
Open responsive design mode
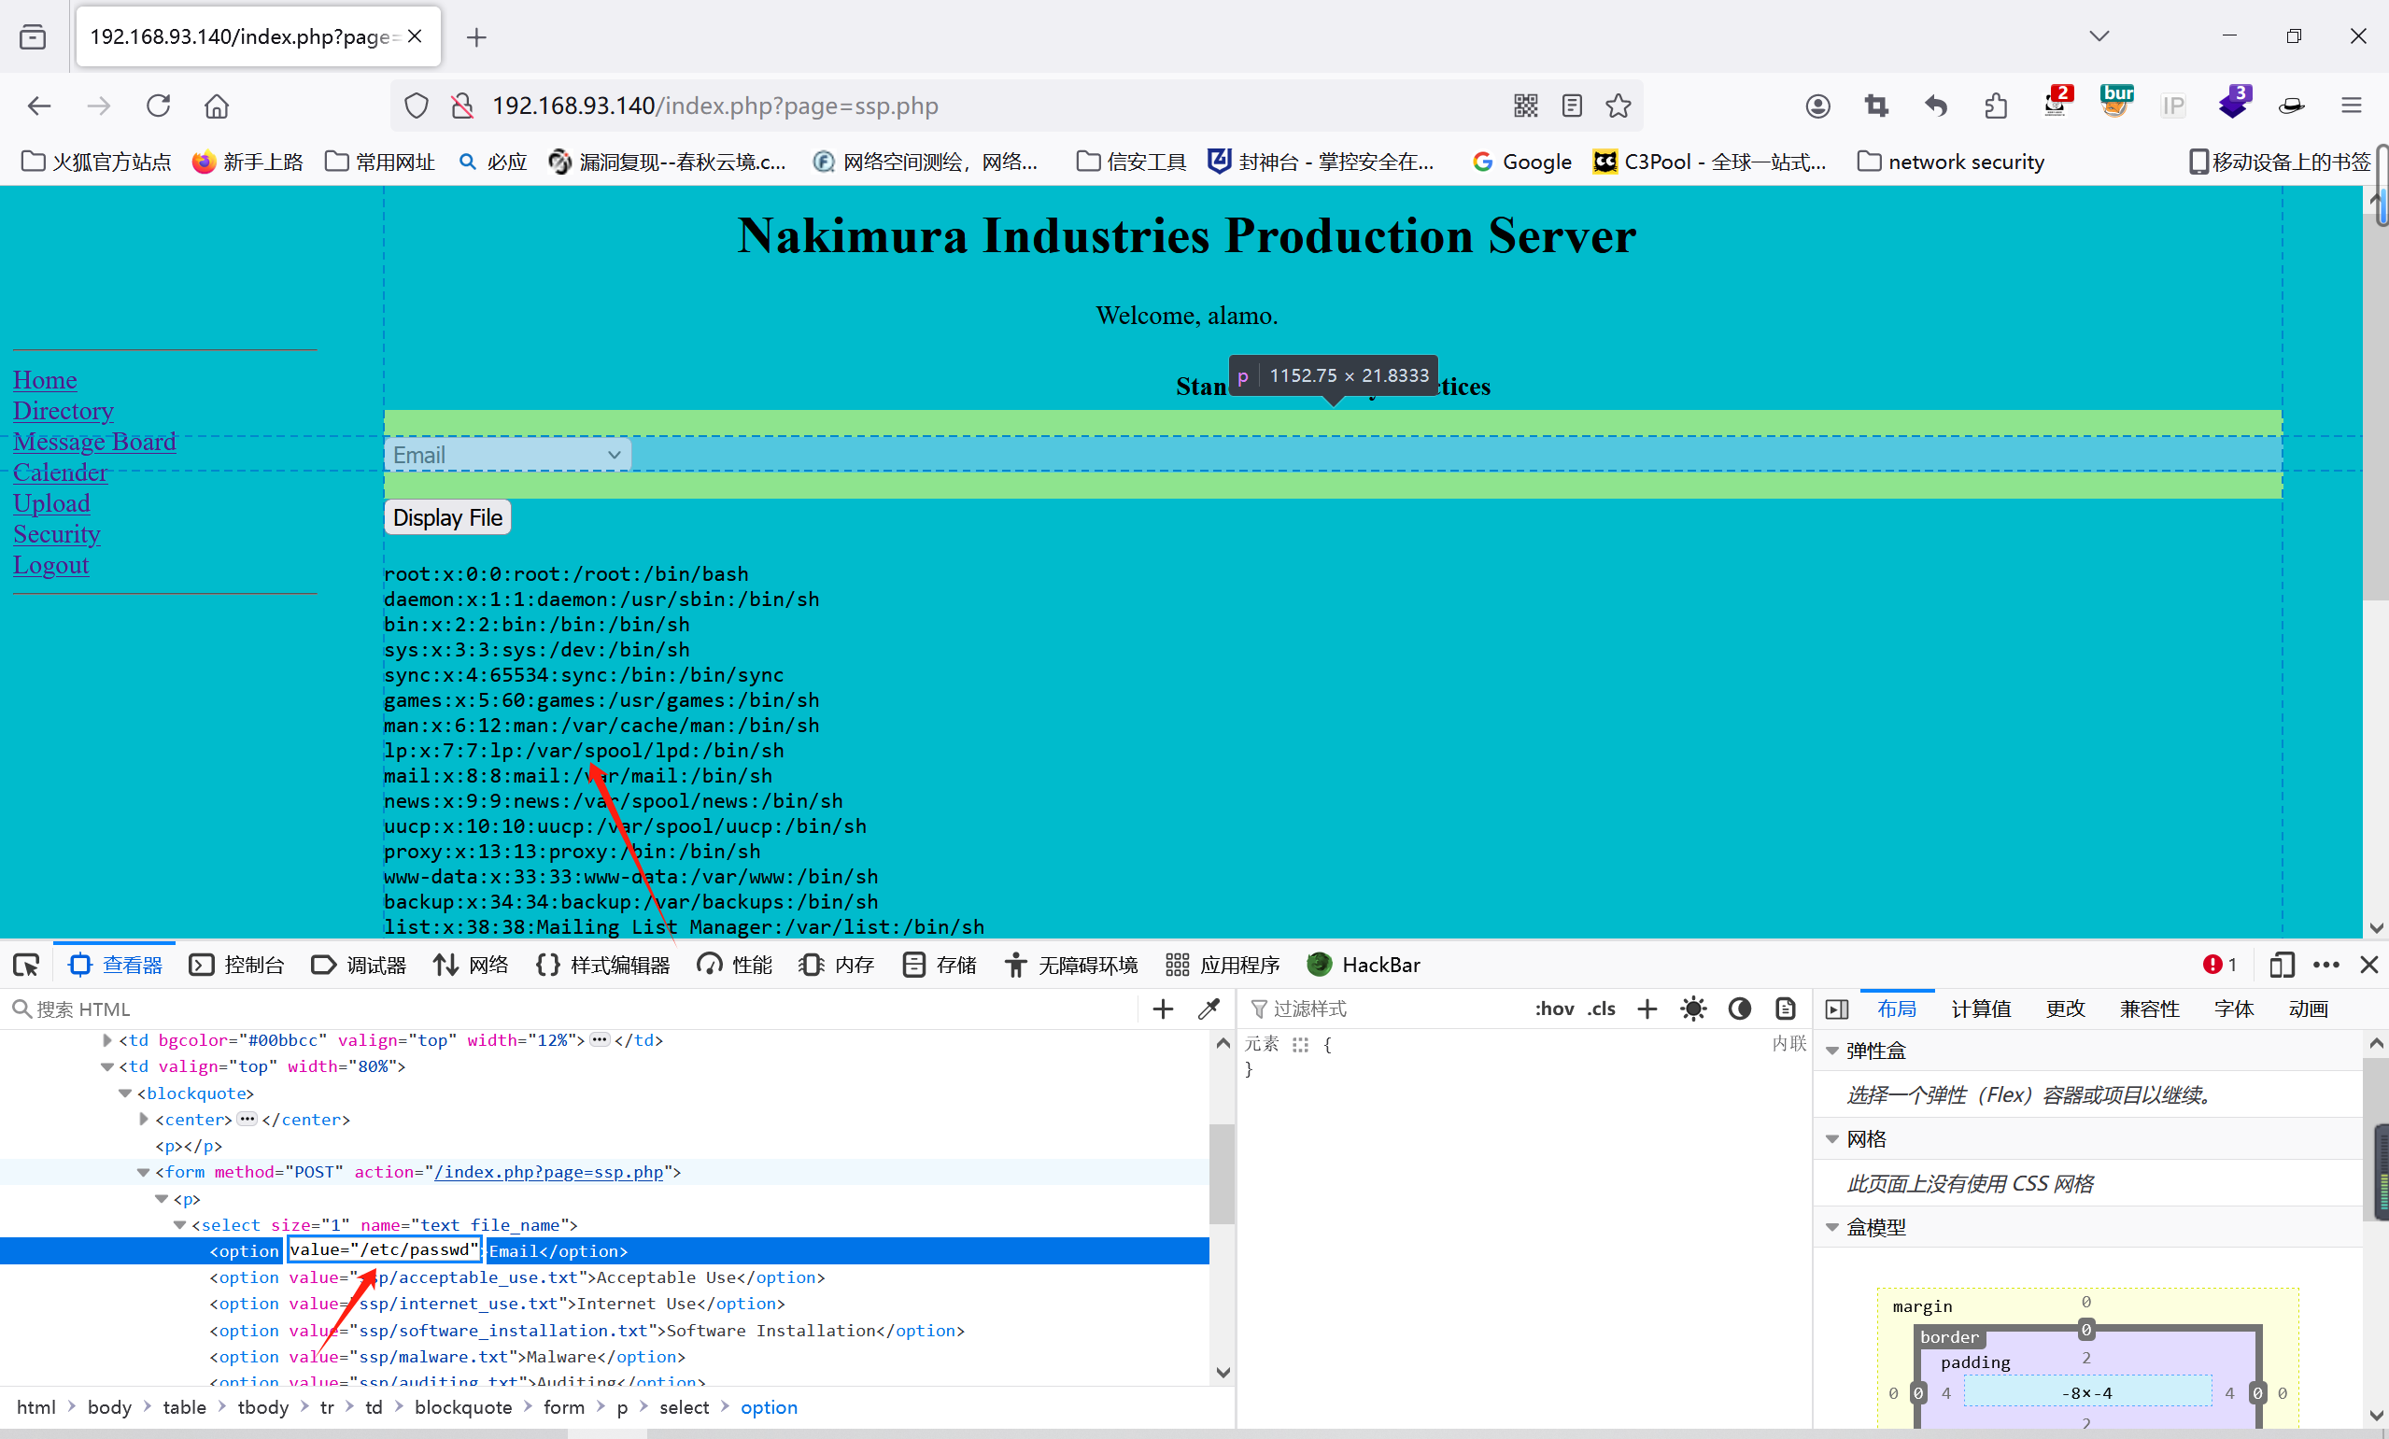[2282, 964]
